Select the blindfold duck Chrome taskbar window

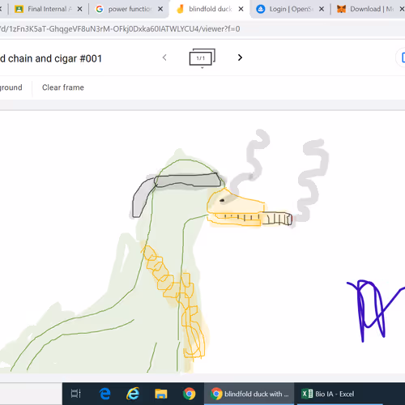(x=249, y=394)
